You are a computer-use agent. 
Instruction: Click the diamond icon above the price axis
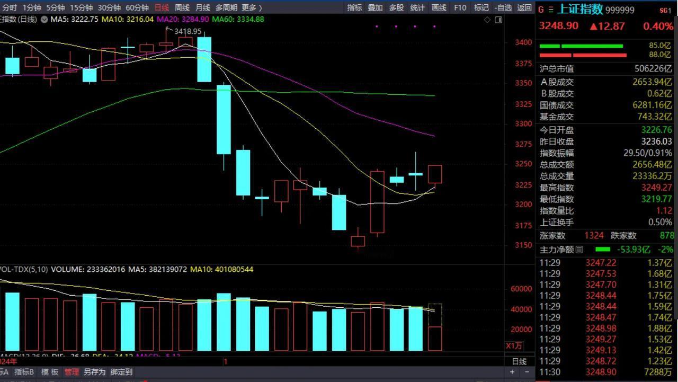pyautogui.click(x=487, y=20)
